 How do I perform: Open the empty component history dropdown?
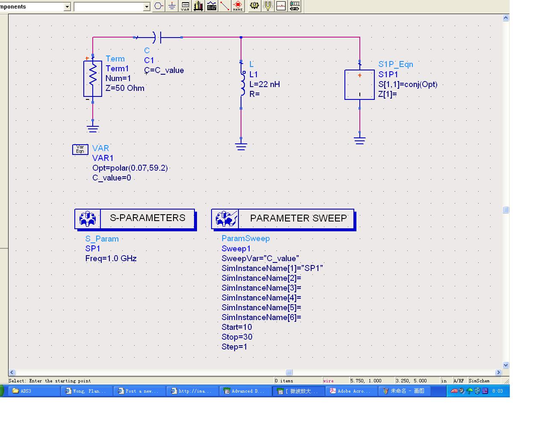(147, 7)
